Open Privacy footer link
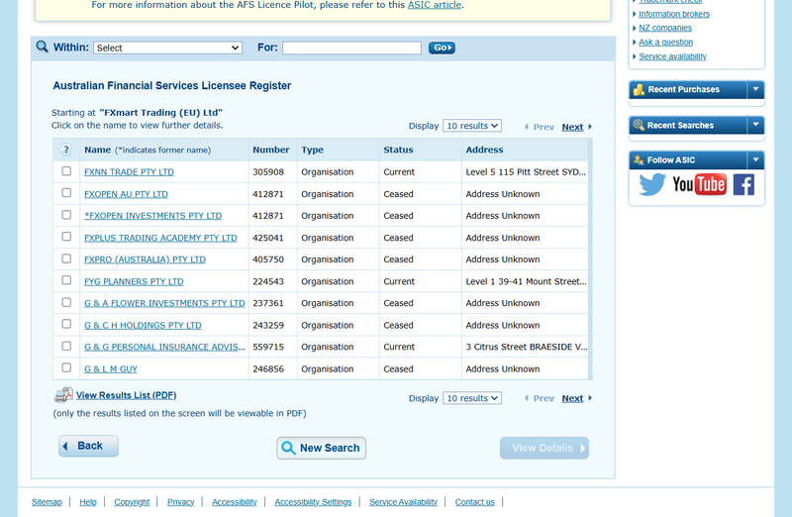Image resolution: width=792 pixels, height=517 pixels. click(x=181, y=502)
